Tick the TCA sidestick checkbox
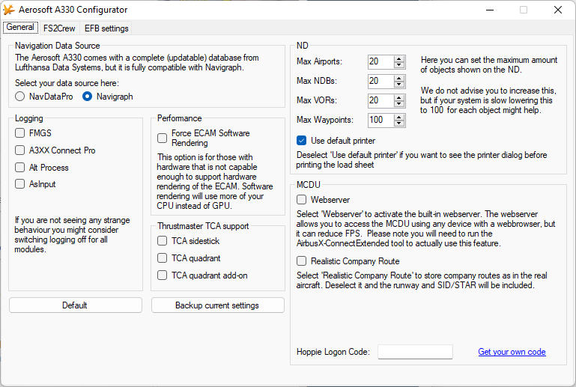Viewport: 576px width, 387px height. [x=162, y=241]
